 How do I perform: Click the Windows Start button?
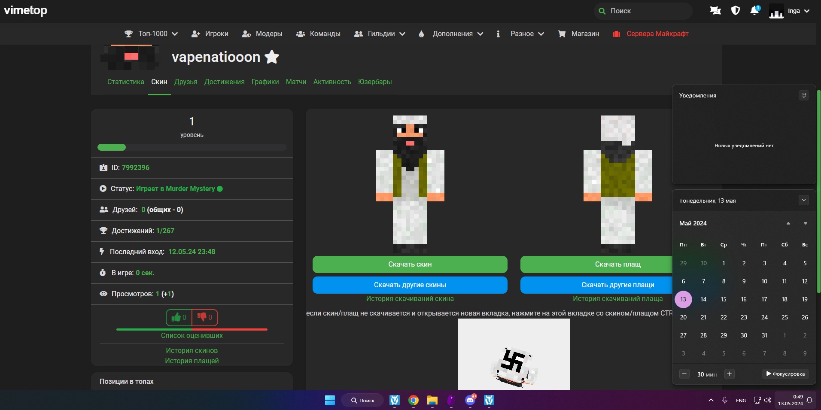click(330, 400)
